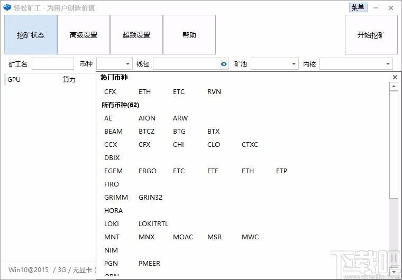Select CHI coin
Screen dimensions: 402x280
pyautogui.click(x=178, y=144)
